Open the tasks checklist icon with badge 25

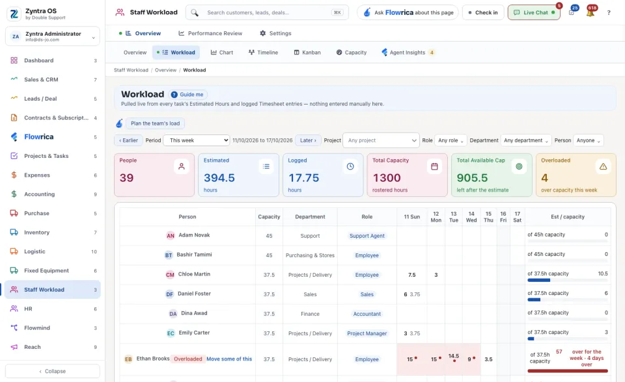(571, 12)
